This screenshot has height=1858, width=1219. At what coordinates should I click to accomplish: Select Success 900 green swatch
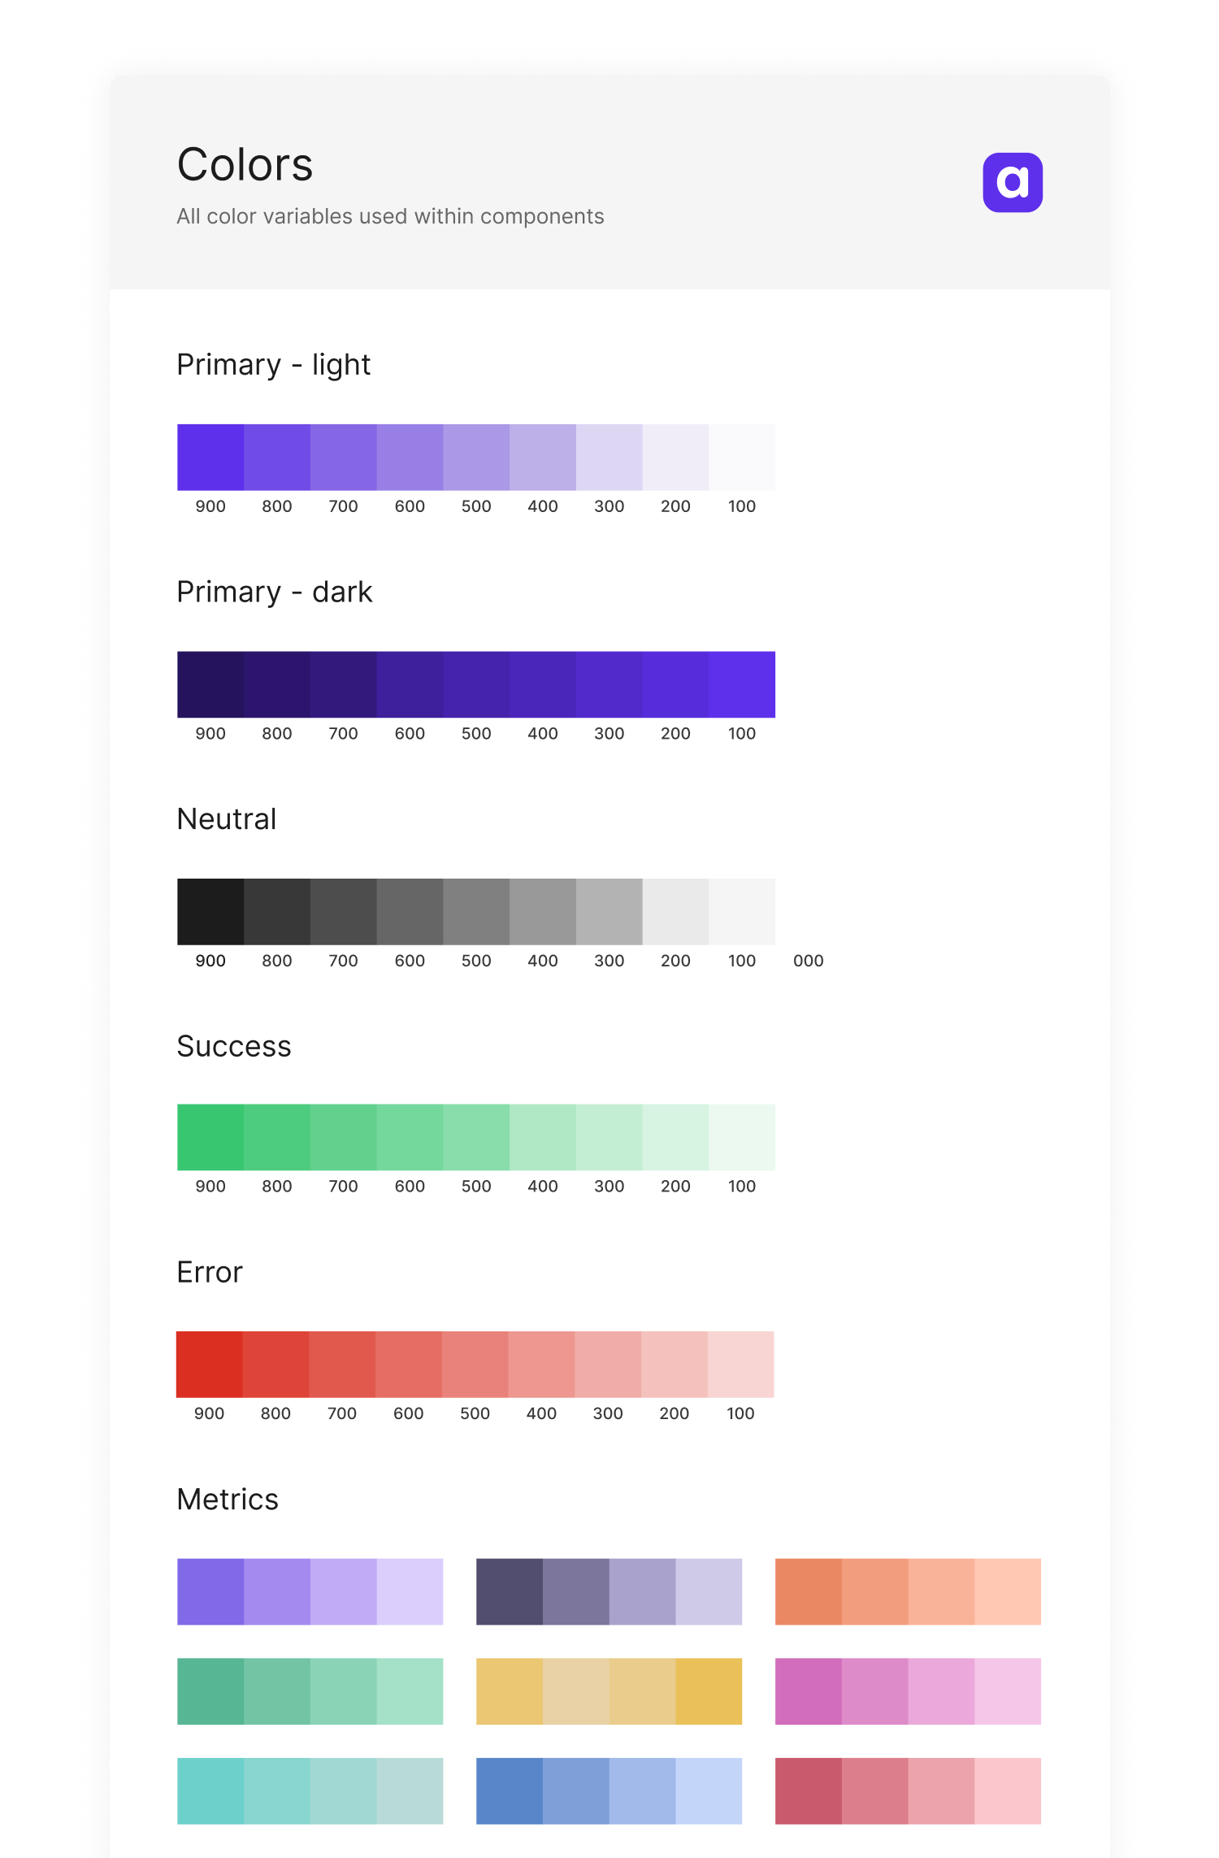(210, 1136)
